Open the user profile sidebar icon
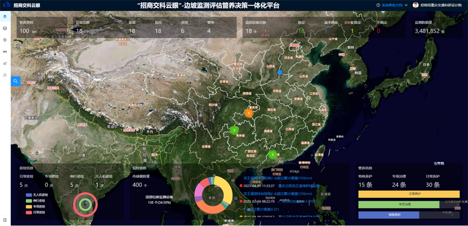This screenshot has width=468, height=226. click(5, 75)
